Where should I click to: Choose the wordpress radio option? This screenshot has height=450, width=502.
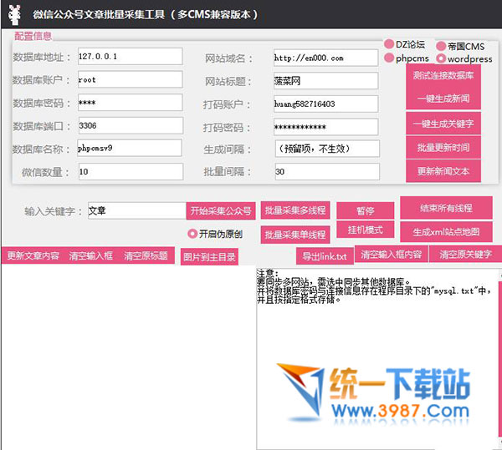point(464,58)
